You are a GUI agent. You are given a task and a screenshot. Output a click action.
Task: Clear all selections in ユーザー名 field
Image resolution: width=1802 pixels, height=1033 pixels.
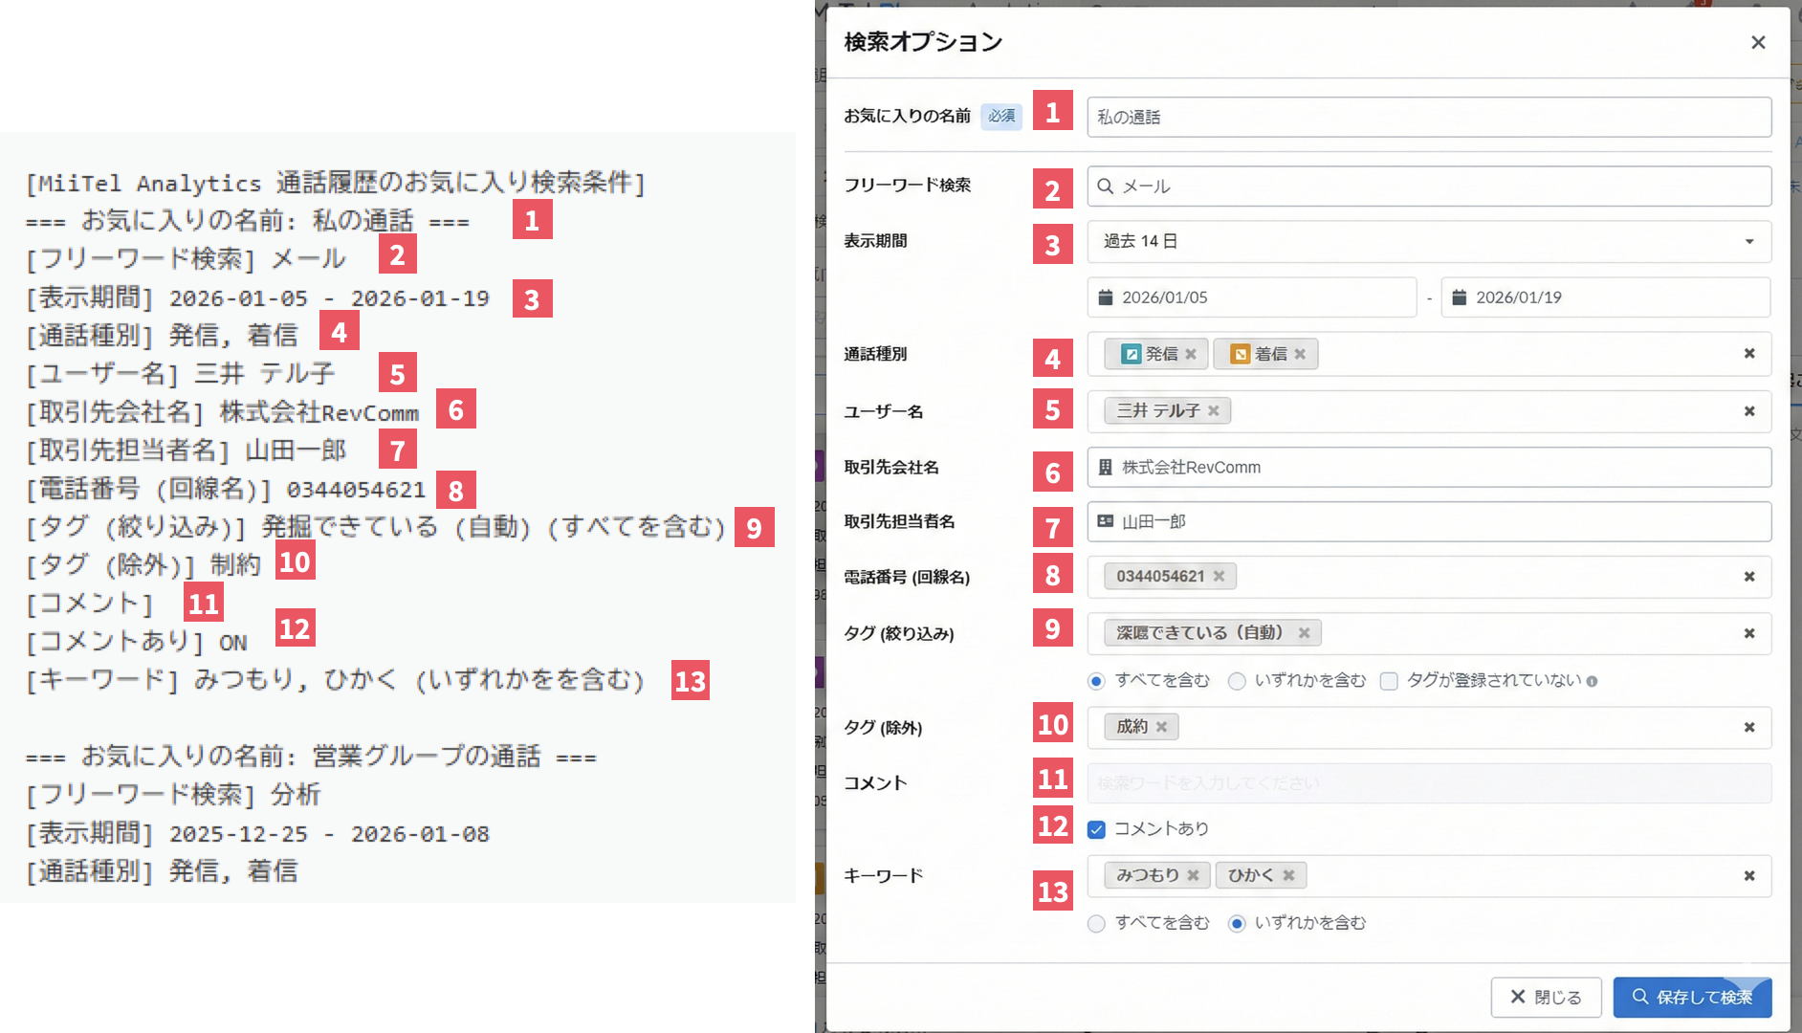[1749, 411]
